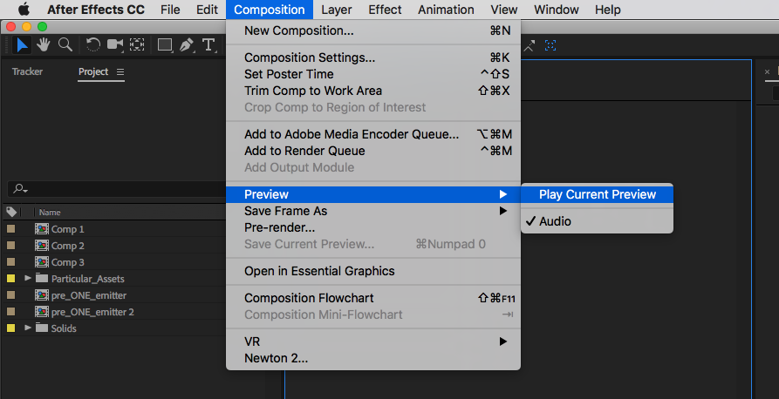Click the Project search field
This screenshot has height=399, width=779.
pos(117,189)
